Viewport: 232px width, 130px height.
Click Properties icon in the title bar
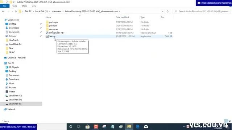[x=7, y=2]
